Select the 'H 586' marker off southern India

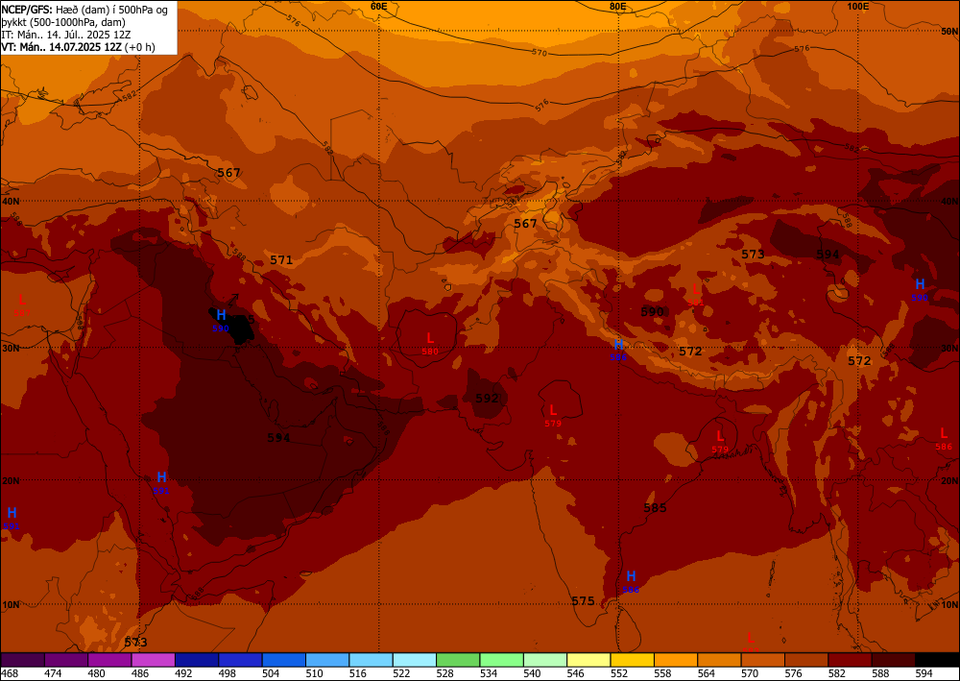(x=632, y=582)
